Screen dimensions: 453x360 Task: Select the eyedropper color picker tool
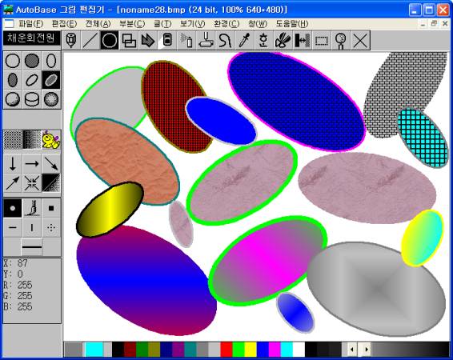(244, 41)
